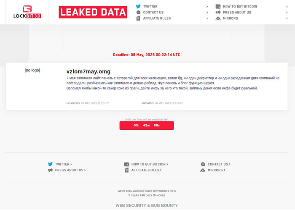The height and width of the screenshot is (210, 295).
Task: Open footer Contact Us link
Action: [219, 164]
